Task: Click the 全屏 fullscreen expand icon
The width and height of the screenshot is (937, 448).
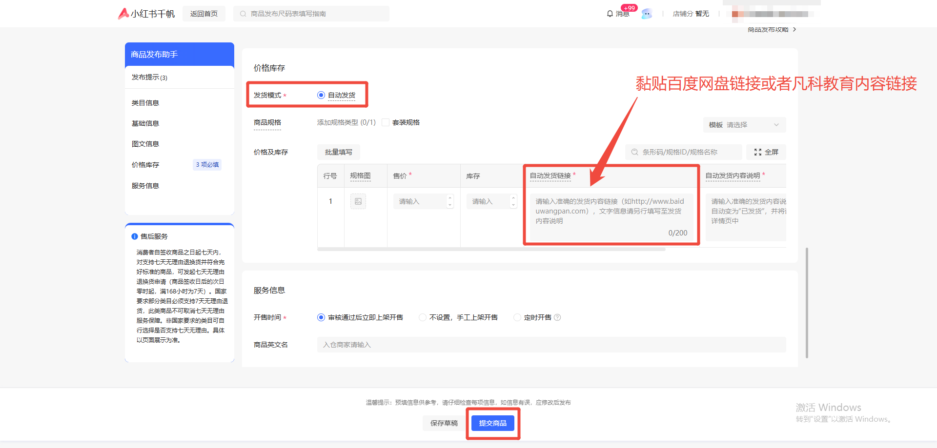Action: (x=757, y=152)
